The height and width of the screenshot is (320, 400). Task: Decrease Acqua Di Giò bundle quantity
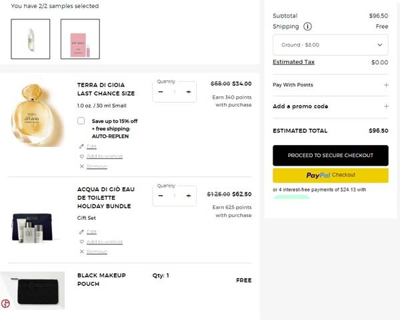(x=161, y=196)
